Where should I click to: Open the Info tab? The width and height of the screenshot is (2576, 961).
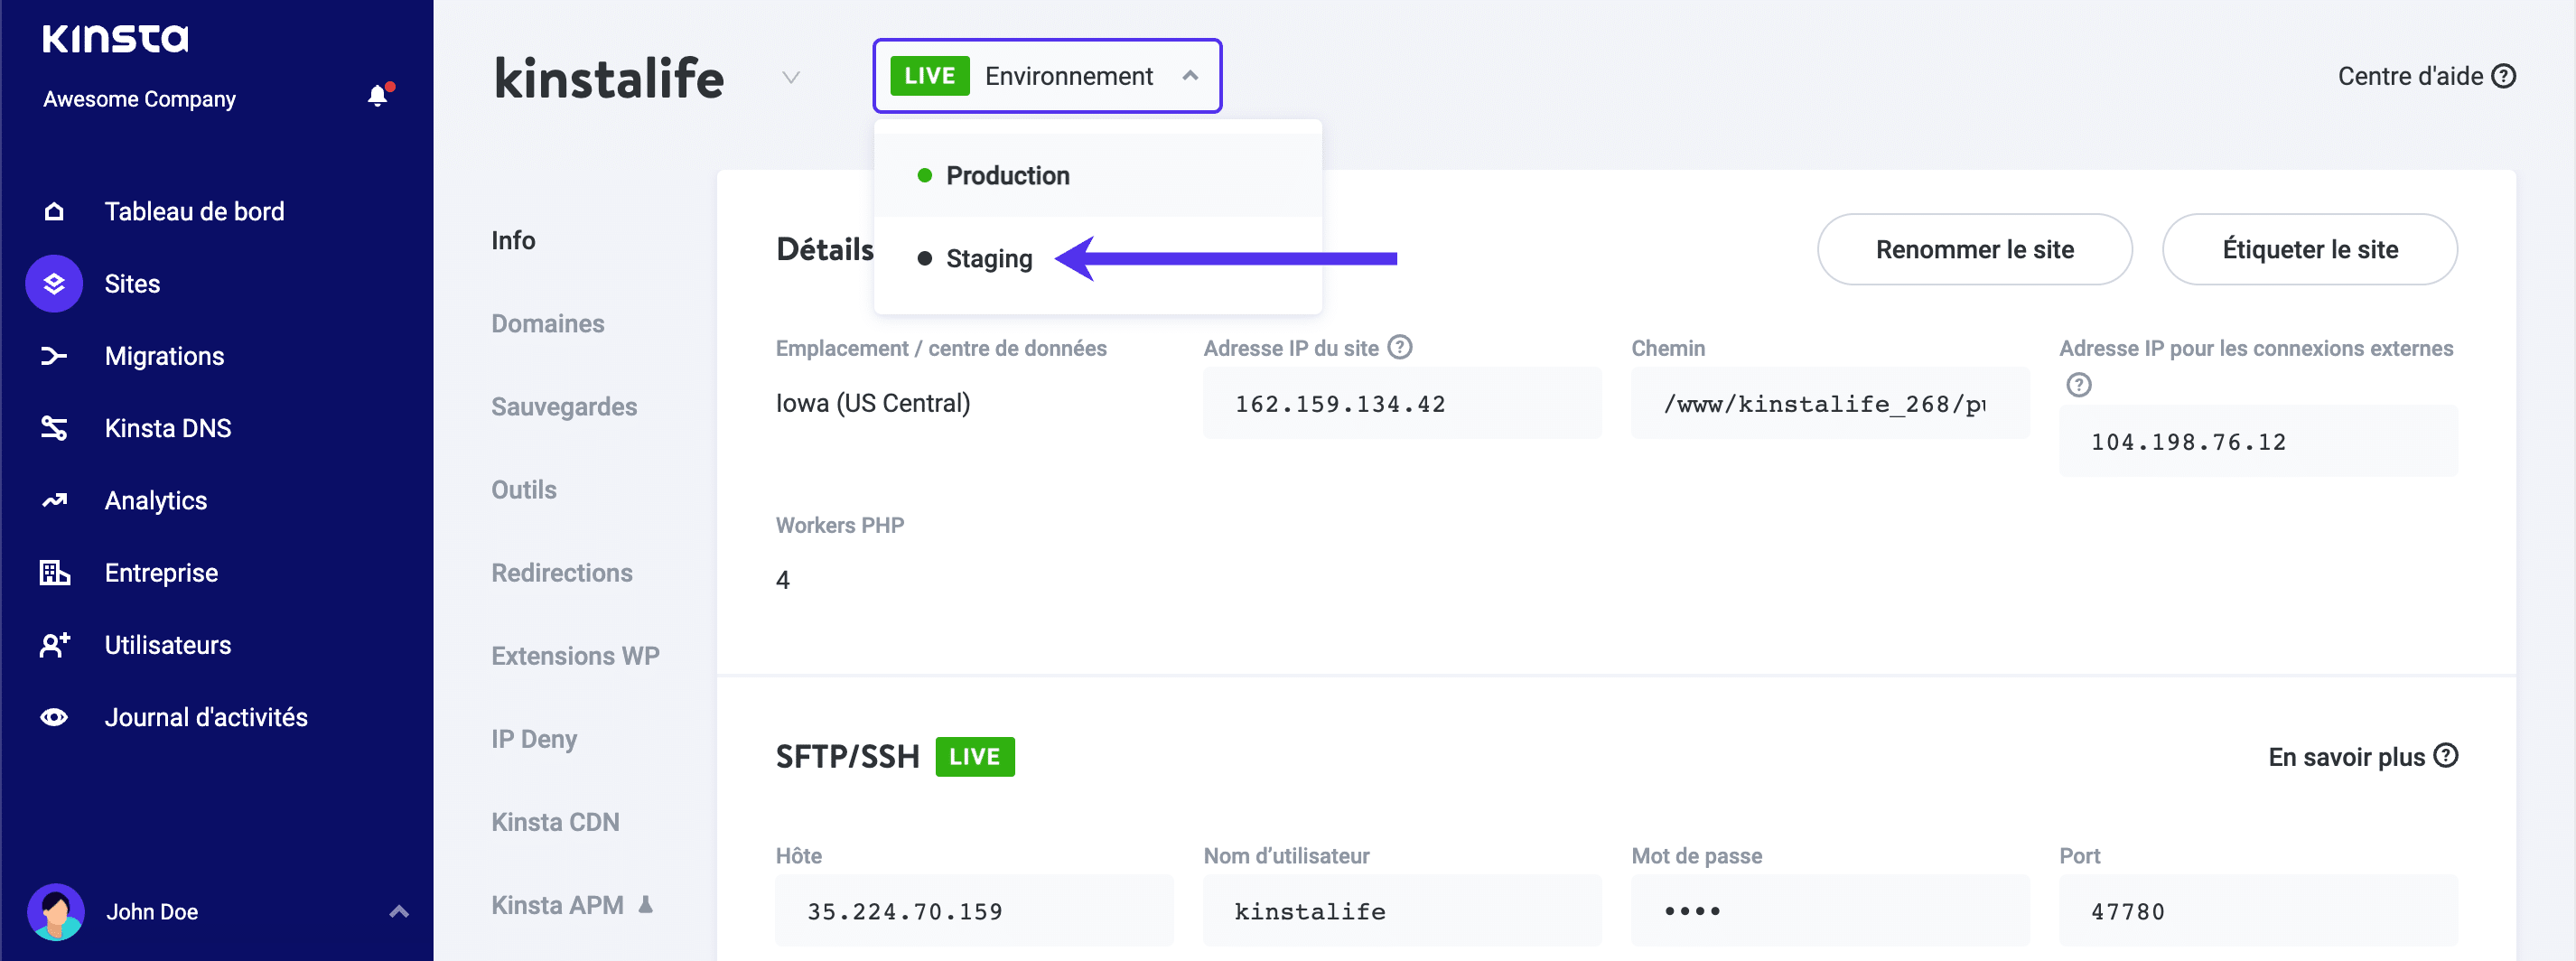point(513,240)
